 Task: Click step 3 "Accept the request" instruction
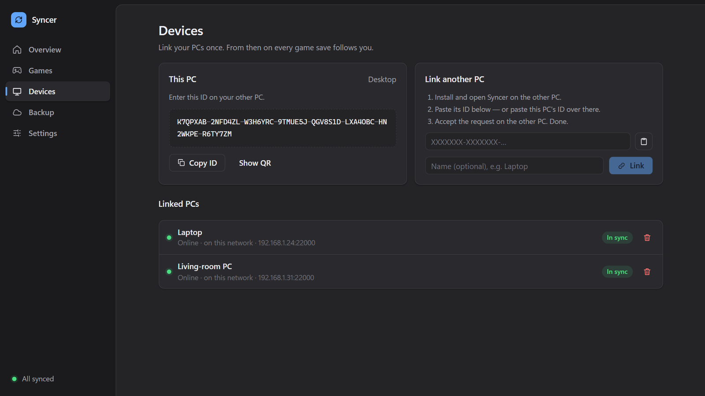click(498, 121)
